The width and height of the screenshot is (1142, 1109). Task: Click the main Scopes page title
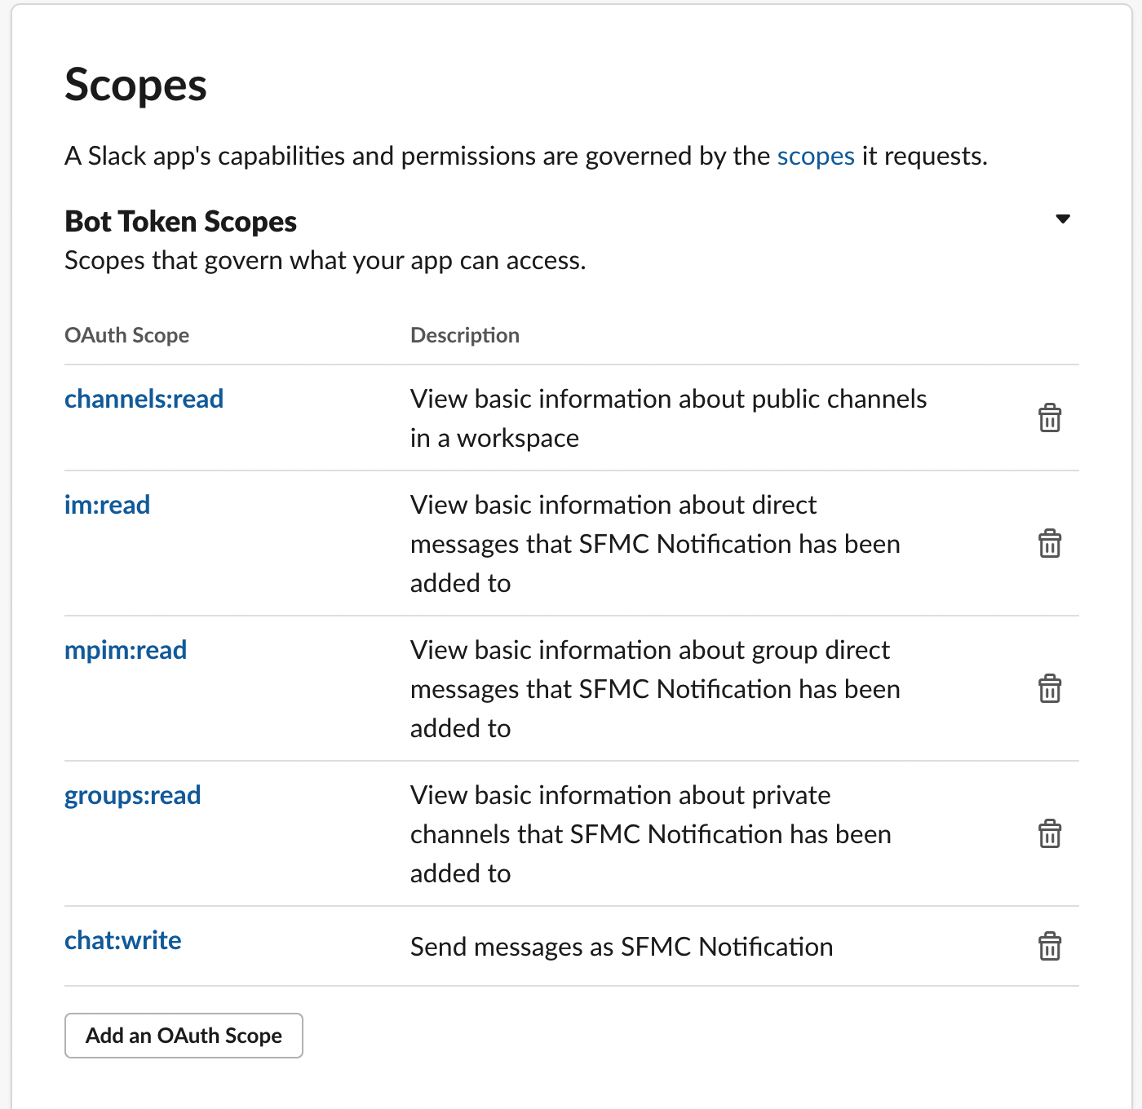(135, 85)
